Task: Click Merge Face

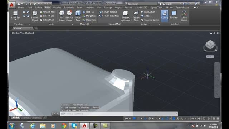Action: 89,16
